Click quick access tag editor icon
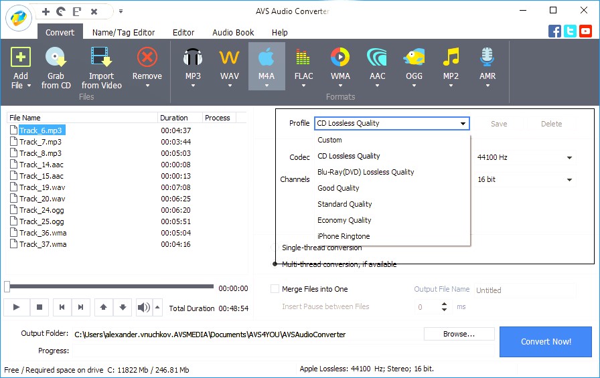 pos(77,11)
